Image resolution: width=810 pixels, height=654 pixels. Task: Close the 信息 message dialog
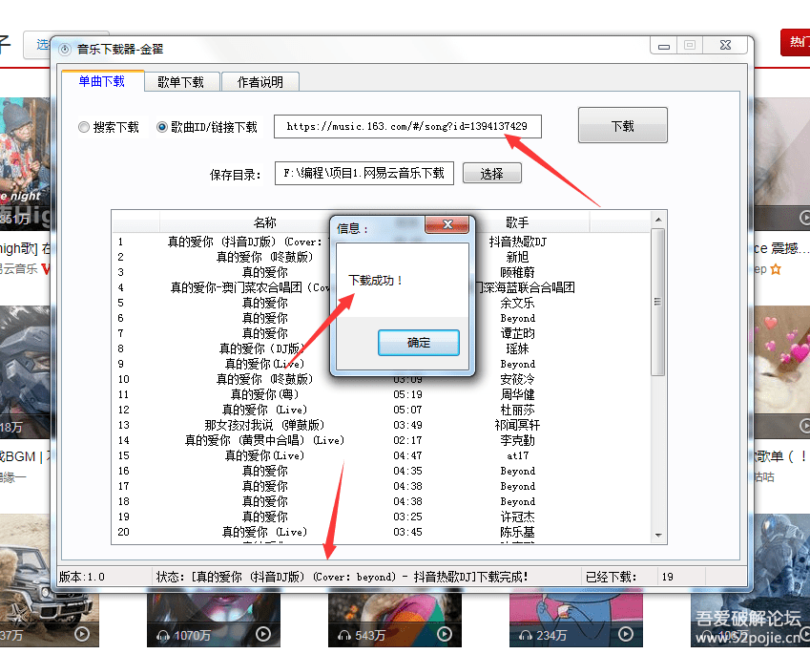pos(447,224)
